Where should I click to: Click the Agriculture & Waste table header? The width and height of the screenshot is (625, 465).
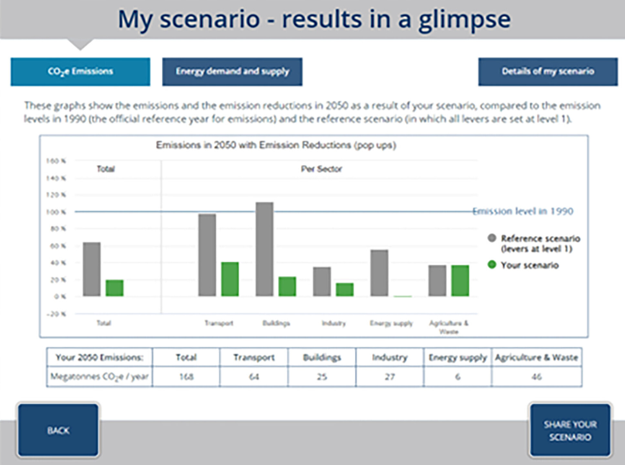pos(536,357)
